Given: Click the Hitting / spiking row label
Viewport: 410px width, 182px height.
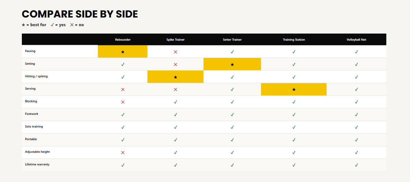Looking at the screenshot, I should [36, 76].
